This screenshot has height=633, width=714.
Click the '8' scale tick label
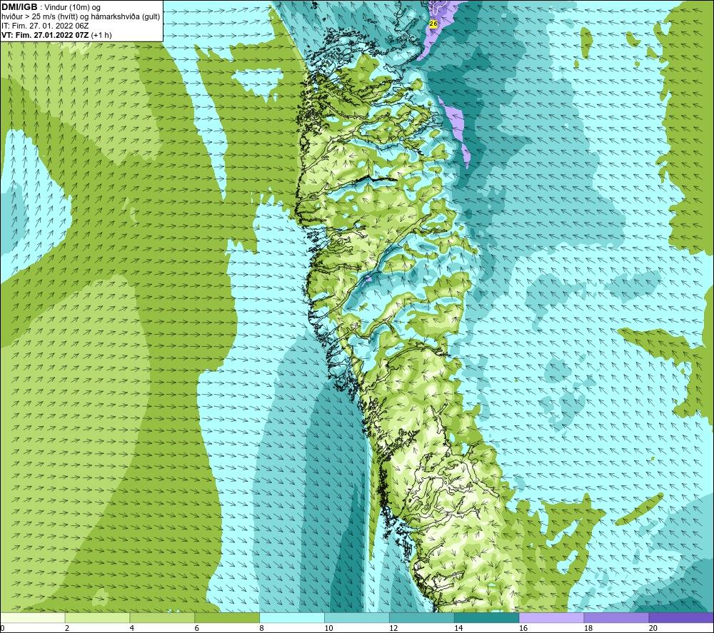[x=261, y=628]
